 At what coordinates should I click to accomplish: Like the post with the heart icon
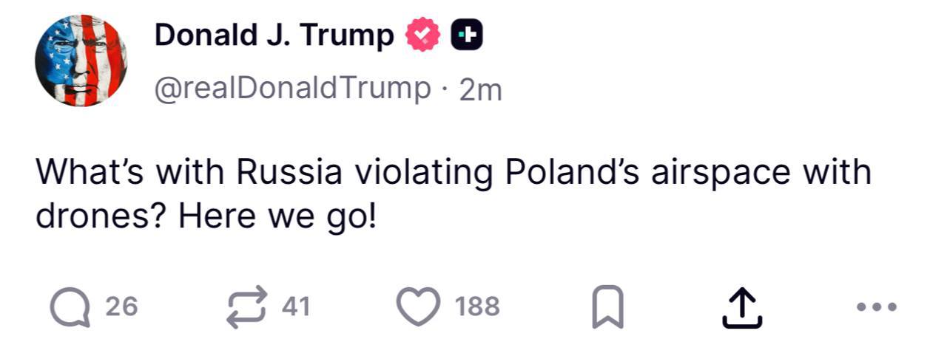pos(419,306)
